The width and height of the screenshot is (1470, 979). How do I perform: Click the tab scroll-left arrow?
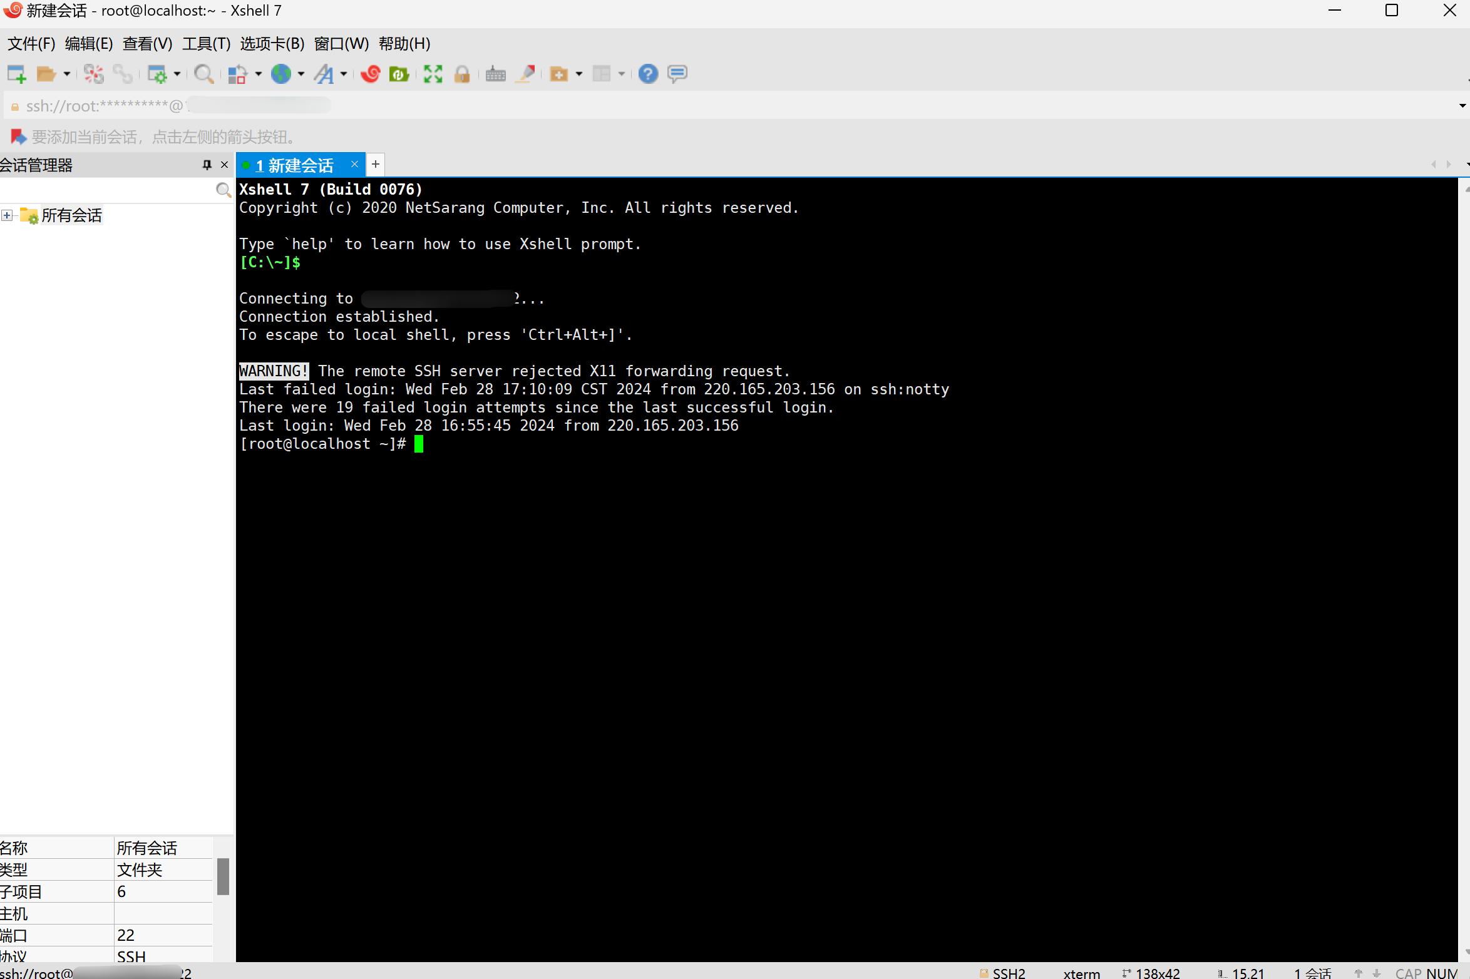[1434, 165]
